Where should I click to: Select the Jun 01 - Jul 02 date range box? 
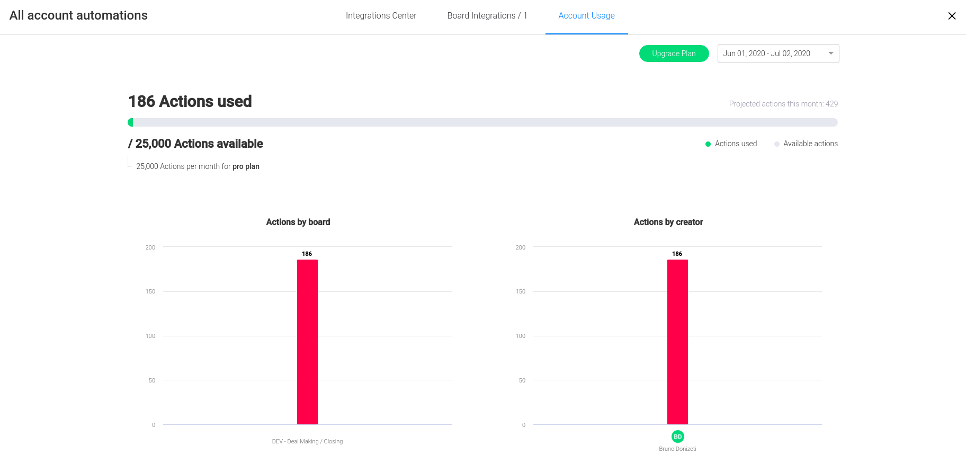point(766,54)
